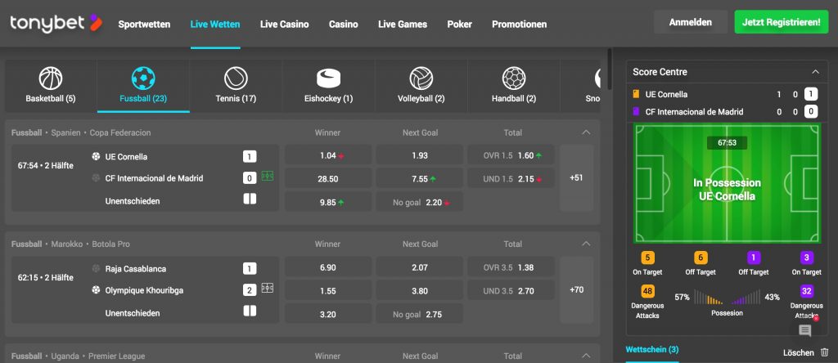Viewport: 838px width, 363px height.
Task: Click the 67:53 match clock
Action: (x=727, y=143)
